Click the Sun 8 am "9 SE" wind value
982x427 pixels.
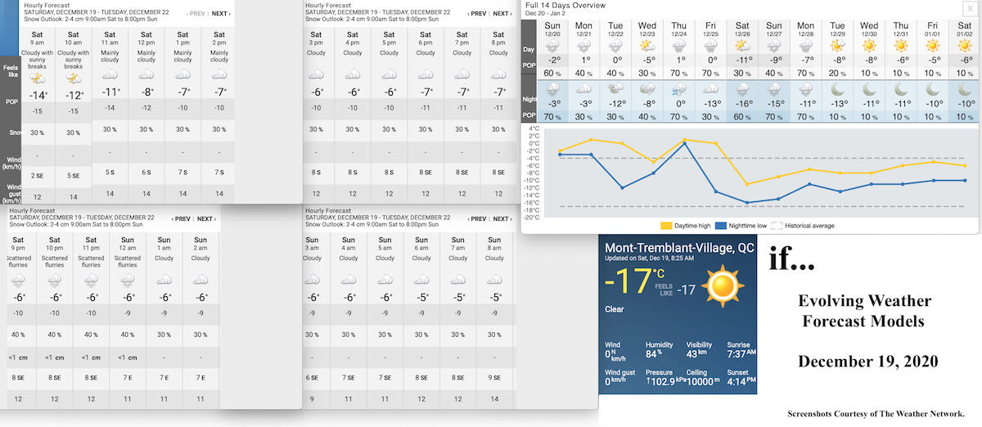click(x=495, y=377)
